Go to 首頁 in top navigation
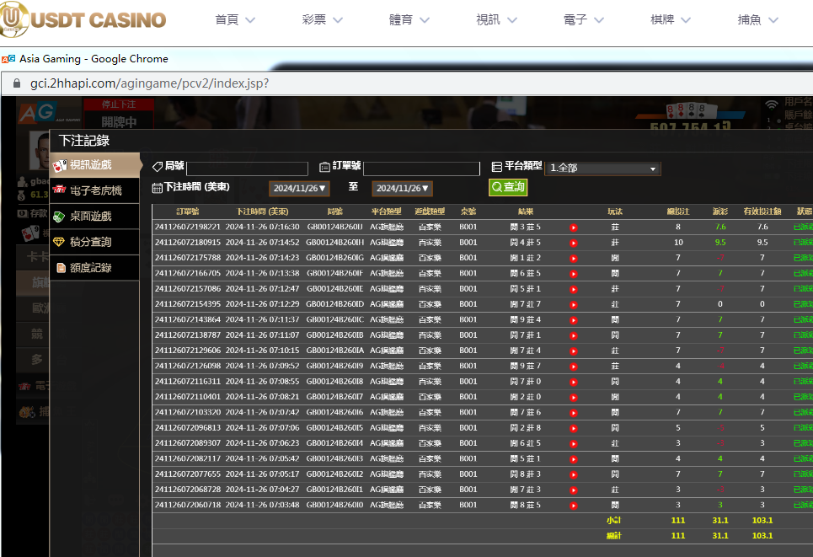This screenshot has width=813, height=557. [x=235, y=19]
